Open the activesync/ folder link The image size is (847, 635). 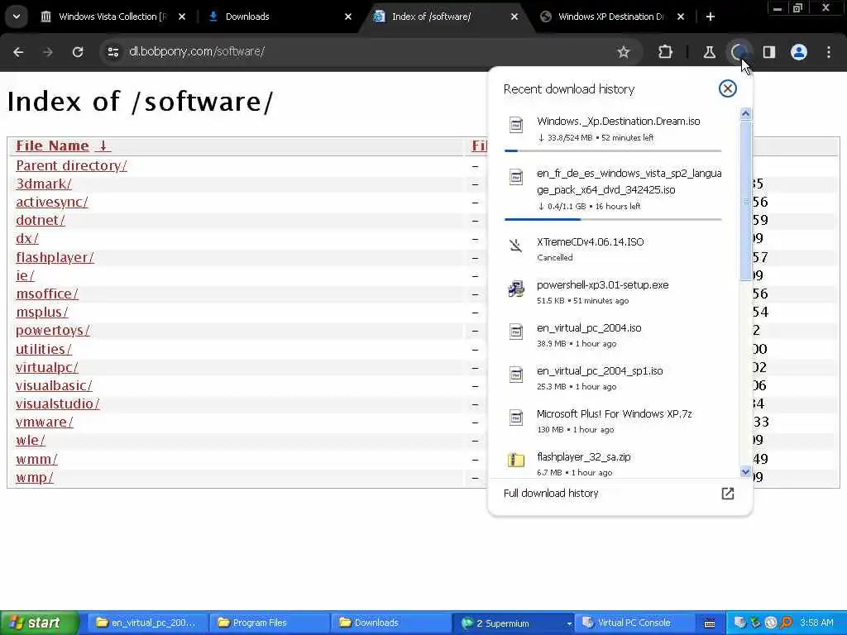[52, 203]
